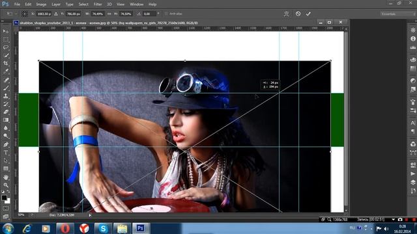The width and height of the screenshot is (417, 234).
Task: Toggle maintain aspect ratio link icon
Action: (109, 14)
